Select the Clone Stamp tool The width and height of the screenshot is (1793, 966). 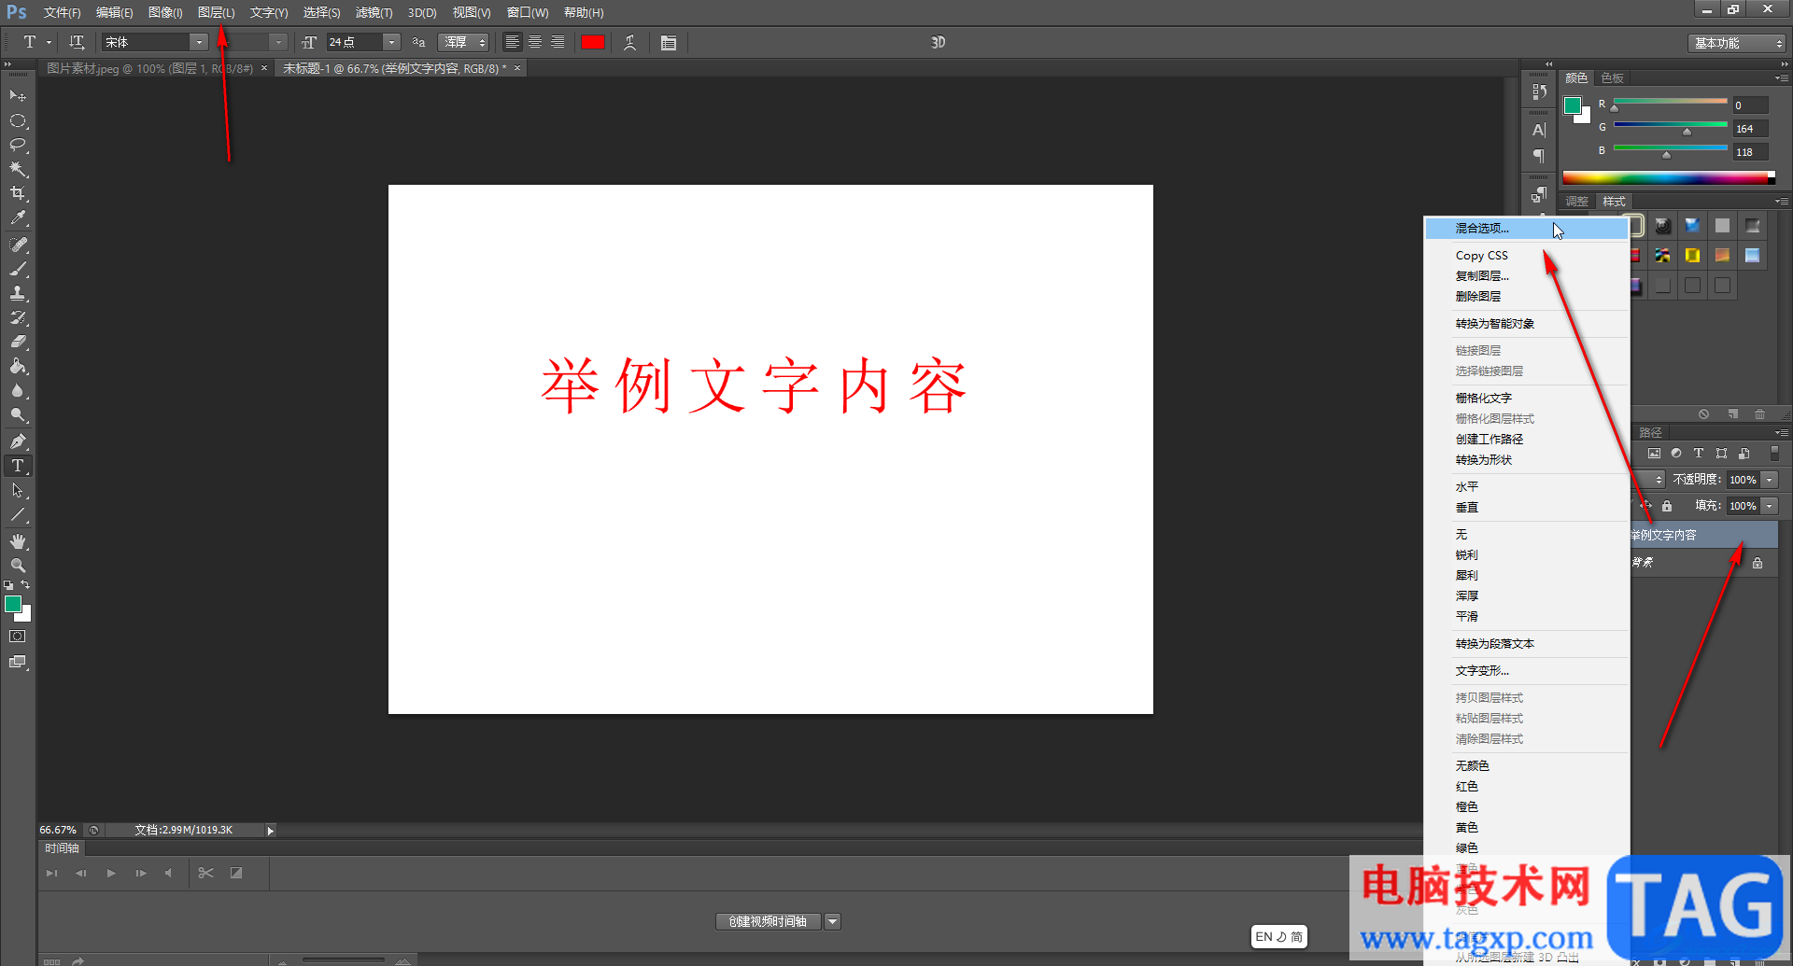click(18, 293)
